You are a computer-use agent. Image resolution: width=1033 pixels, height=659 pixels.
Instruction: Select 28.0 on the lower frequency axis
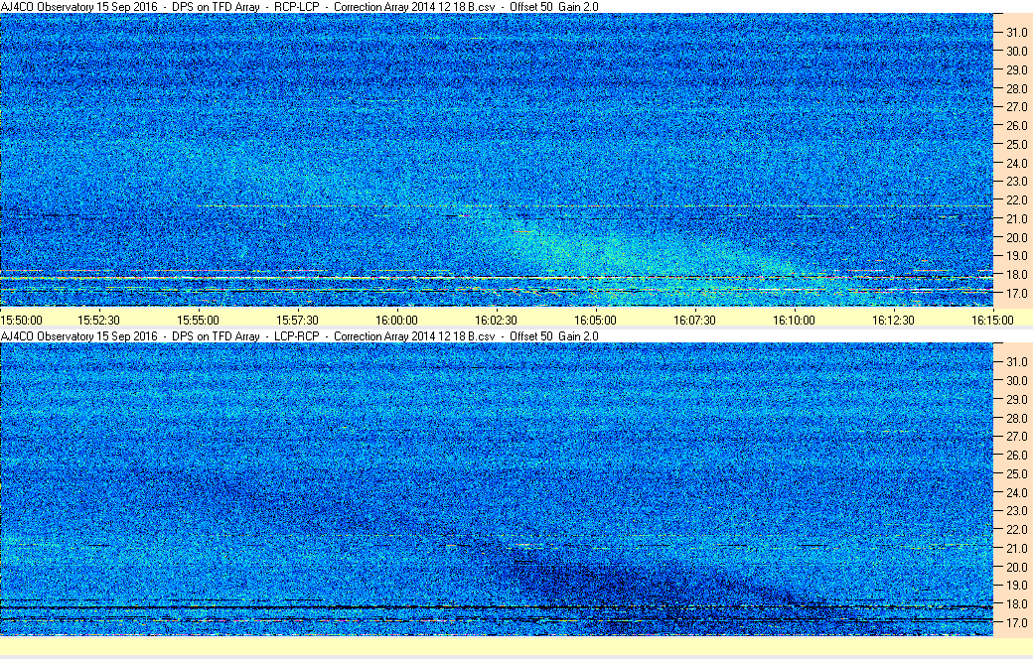pyautogui.click(x=1016, y=418)
